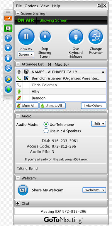The height and width of the screenshot is (226, 112).
Task: Mute Allie via her green microphone icon
Action: (x=19, y=92)
